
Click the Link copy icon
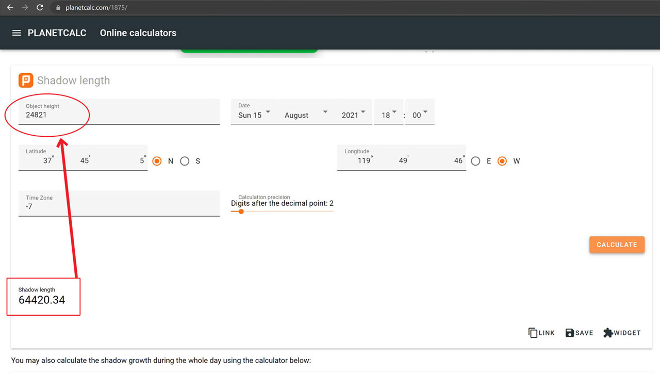tap(533, 333)
